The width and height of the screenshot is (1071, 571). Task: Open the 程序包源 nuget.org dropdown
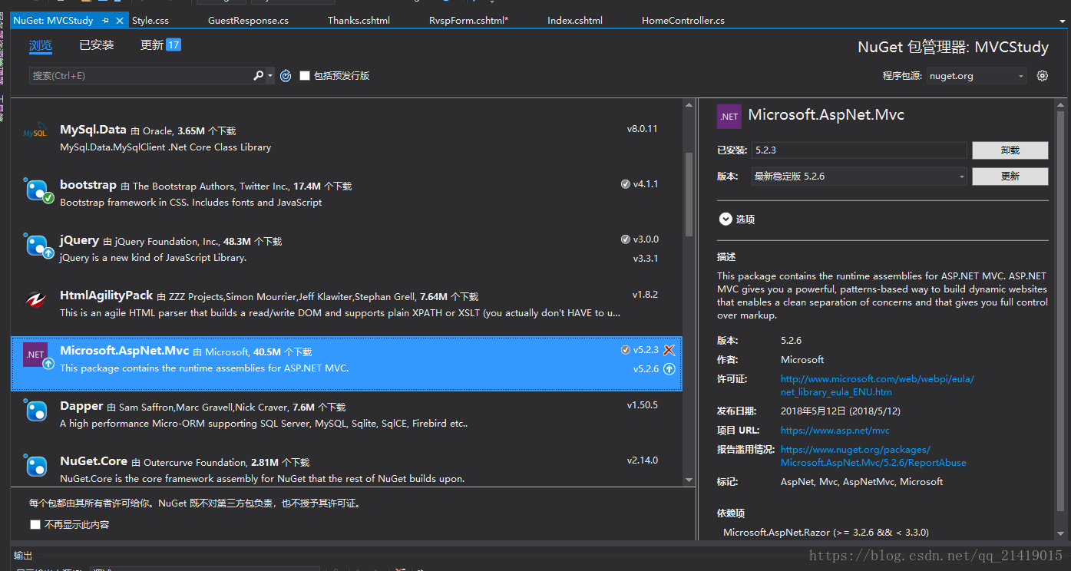(x=976, y=76)
